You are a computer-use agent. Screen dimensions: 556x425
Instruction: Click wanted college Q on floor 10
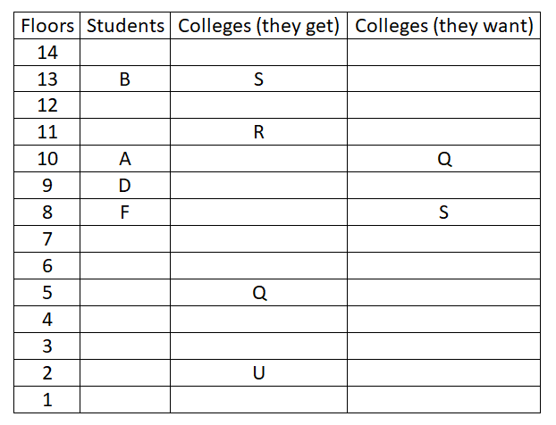[x=444, y=159]
